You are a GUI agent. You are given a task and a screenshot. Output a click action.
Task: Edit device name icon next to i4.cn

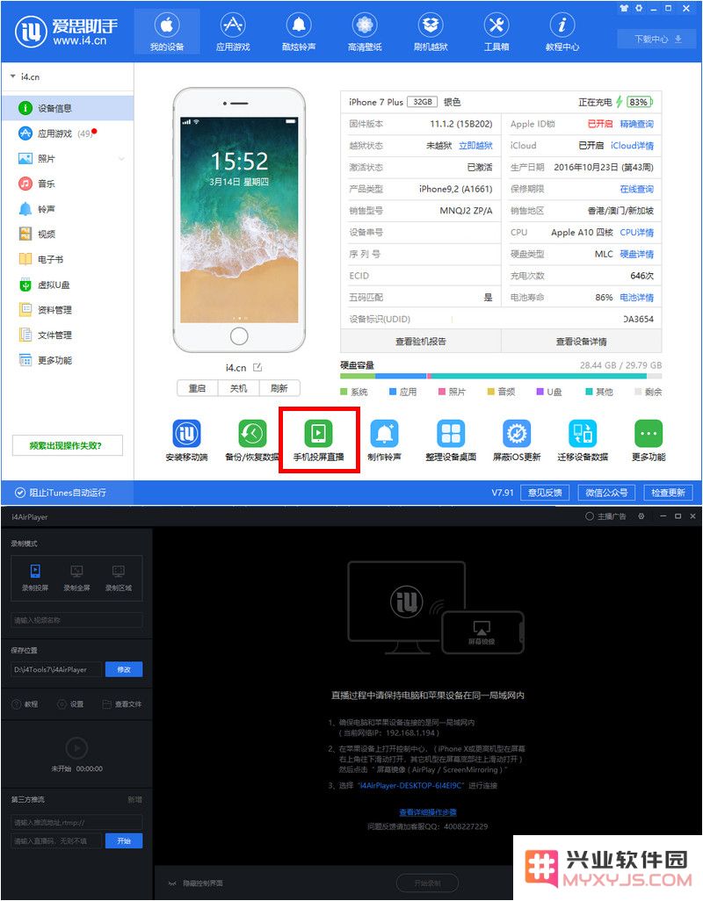pos(257,367)
